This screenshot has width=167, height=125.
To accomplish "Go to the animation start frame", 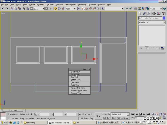I will [132, 114].
